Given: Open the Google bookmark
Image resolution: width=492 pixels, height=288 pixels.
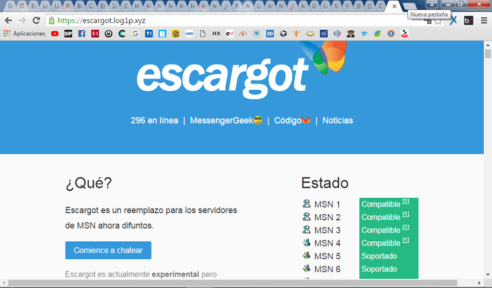Looking at the screenshot, I should point(135,34).
